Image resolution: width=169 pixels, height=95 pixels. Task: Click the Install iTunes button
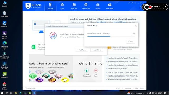click(82, 50)
